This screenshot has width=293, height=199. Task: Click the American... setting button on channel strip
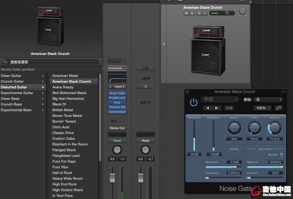click(x=117, y=68)
